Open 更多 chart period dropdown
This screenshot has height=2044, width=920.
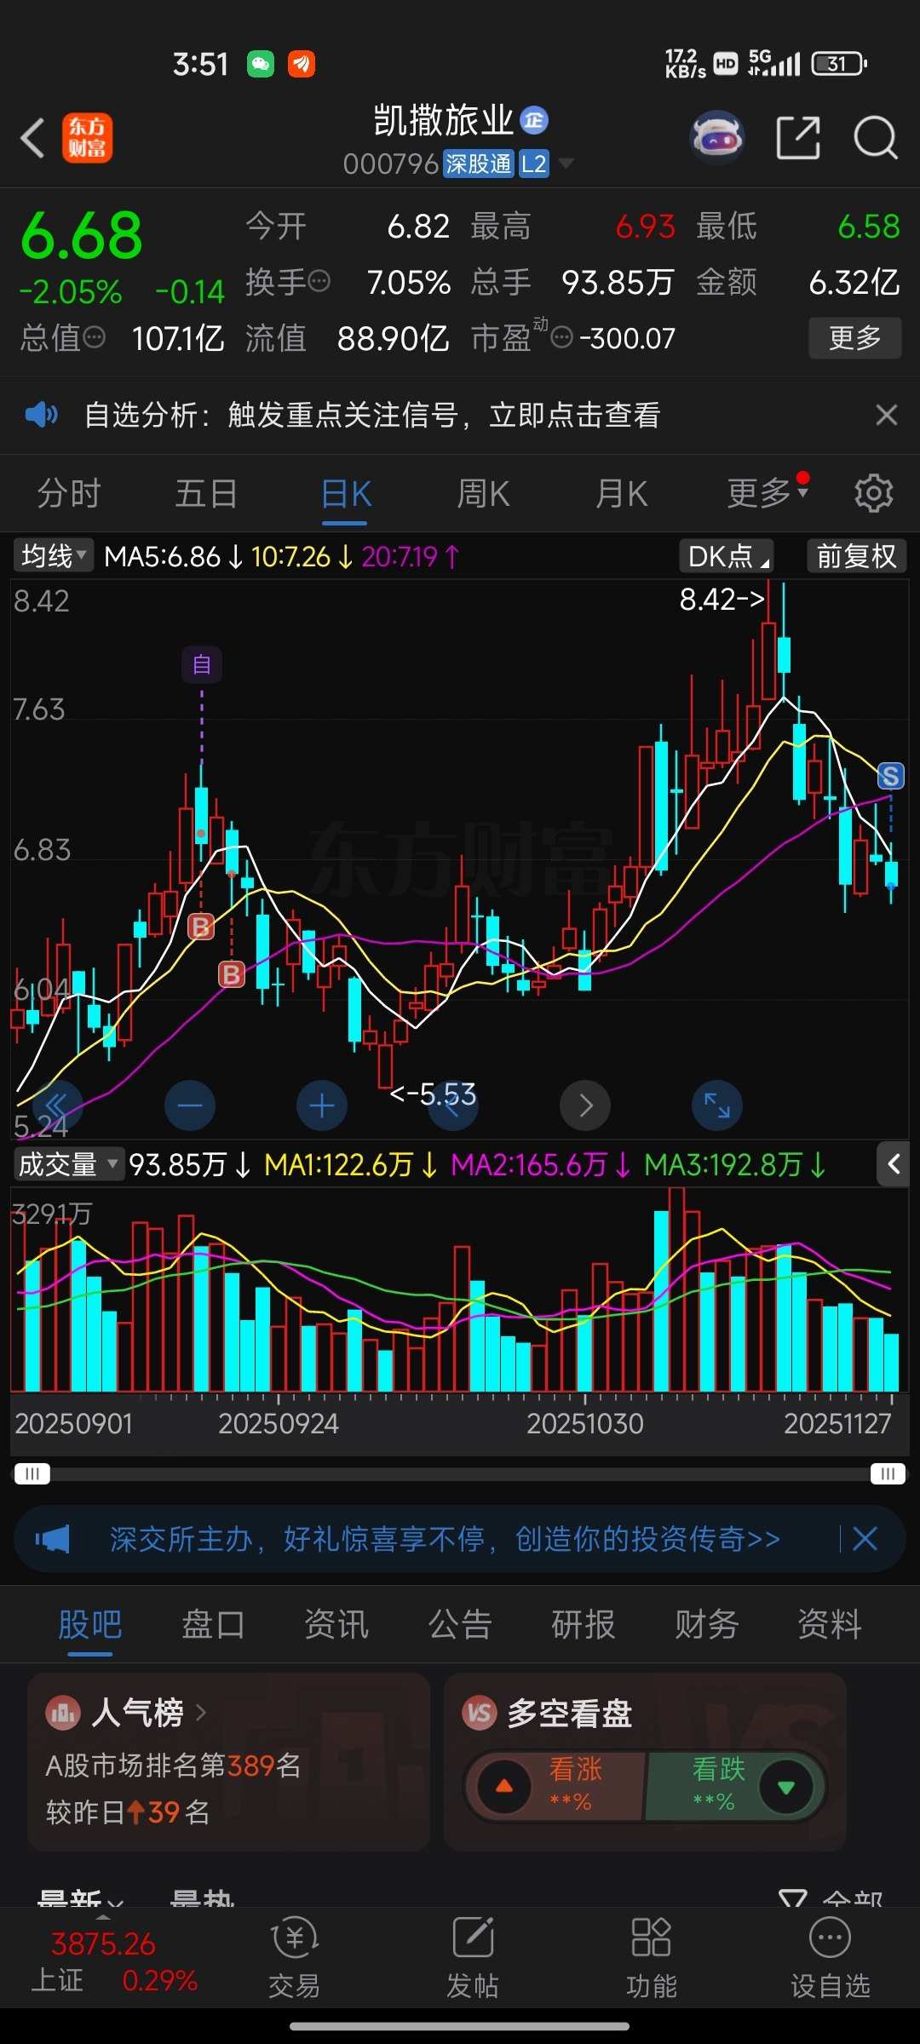(768, 493)
